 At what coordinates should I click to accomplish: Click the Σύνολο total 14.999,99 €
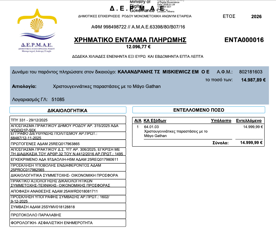[251, 143]
